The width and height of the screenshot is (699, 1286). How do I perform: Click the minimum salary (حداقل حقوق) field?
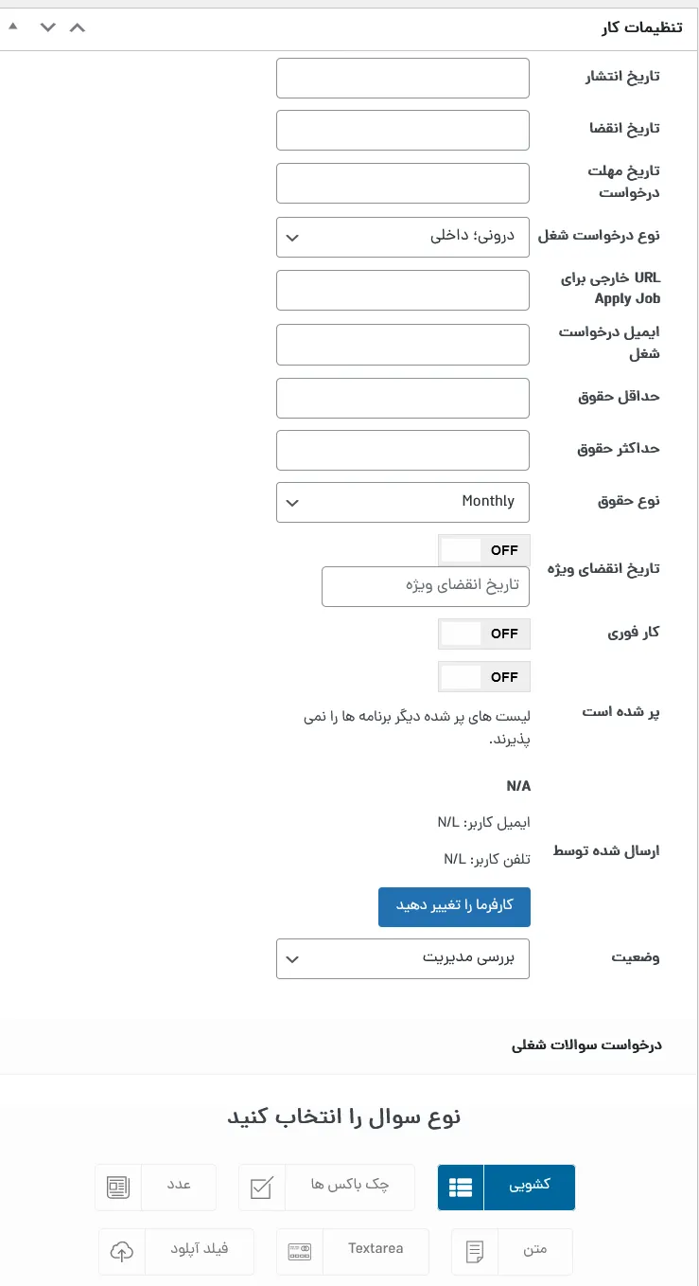[403, 398]
